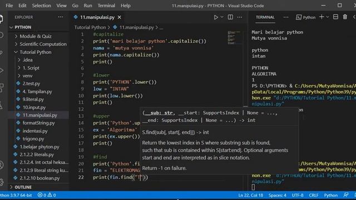356x200 pixels.
Task: Select the Python terminal shell label
Action: click(305, 17)
